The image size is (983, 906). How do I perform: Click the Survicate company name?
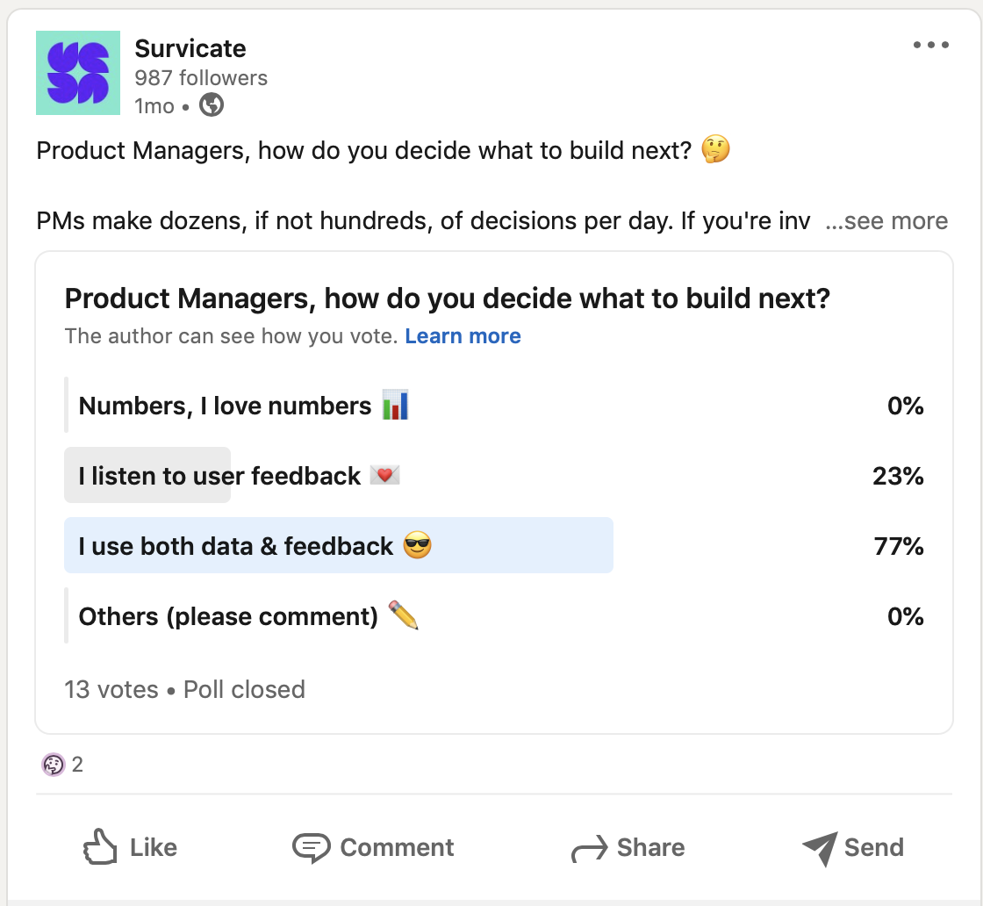point(190,48)
